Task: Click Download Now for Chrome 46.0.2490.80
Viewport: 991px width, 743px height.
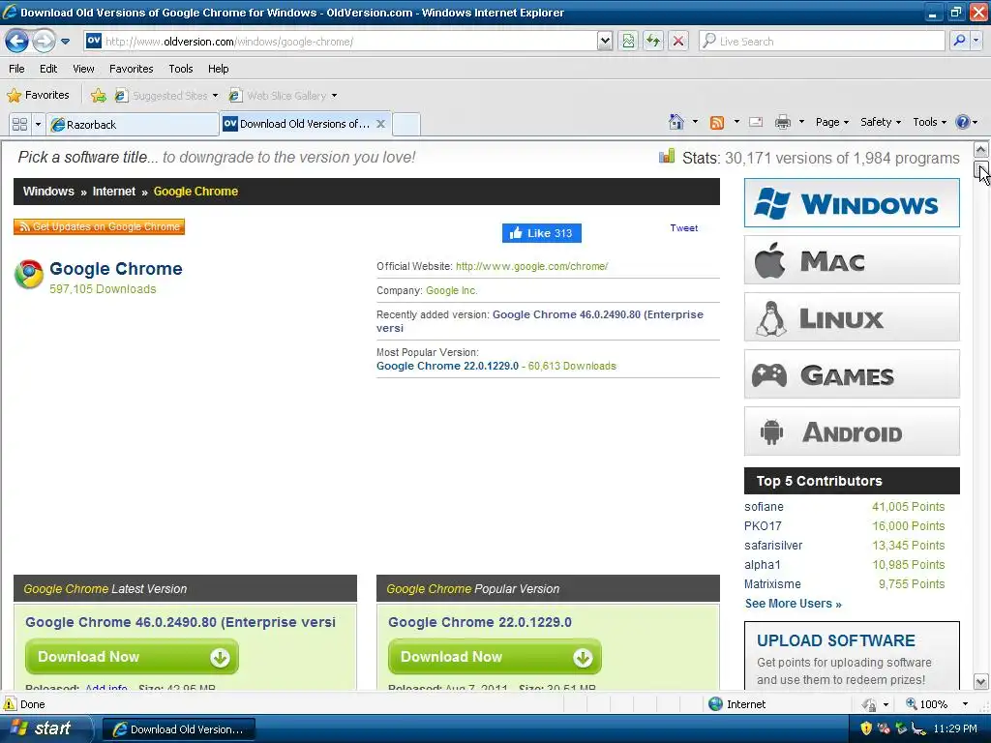Action: (x=132, y=657)
